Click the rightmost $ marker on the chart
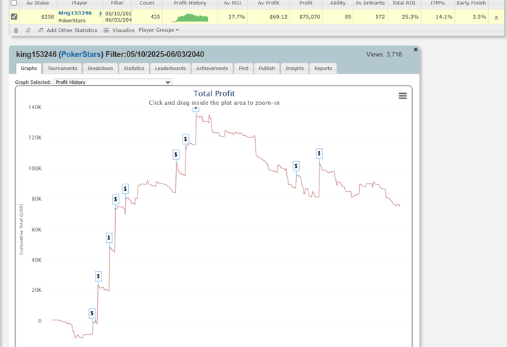 coord(319,153)
